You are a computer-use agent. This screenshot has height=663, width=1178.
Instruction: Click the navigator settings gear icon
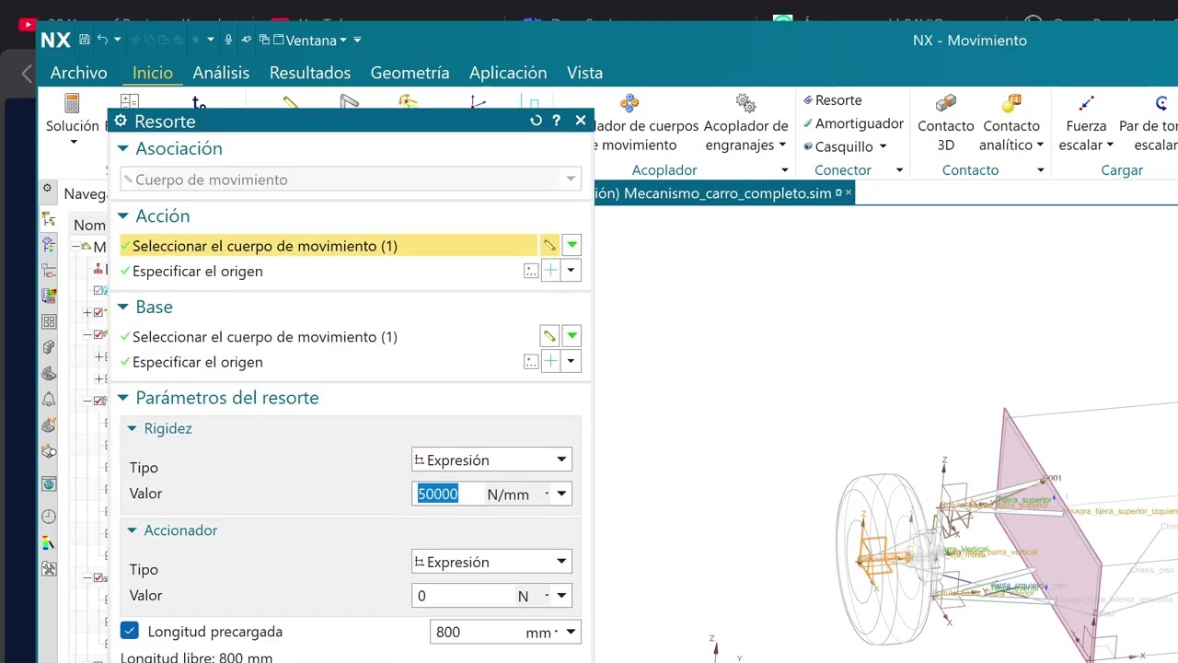[47, 188]
